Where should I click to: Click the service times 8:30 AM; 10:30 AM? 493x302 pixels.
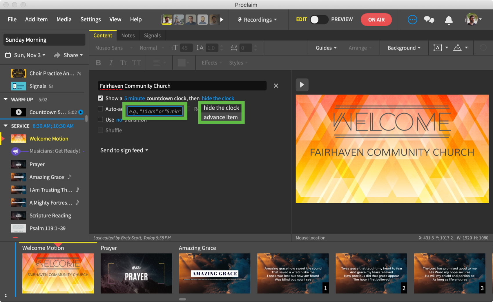pyautogui.click(x=53, y=126)
